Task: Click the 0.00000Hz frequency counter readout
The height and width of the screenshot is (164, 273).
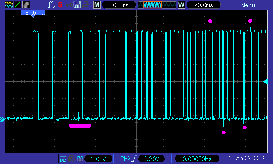Action: click(x=197, y=159)
